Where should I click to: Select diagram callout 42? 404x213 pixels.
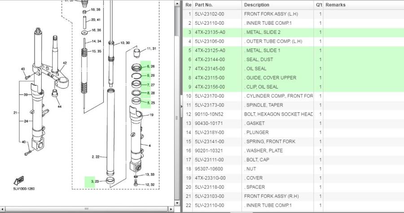pyautogui.click(x=65, y=63)
